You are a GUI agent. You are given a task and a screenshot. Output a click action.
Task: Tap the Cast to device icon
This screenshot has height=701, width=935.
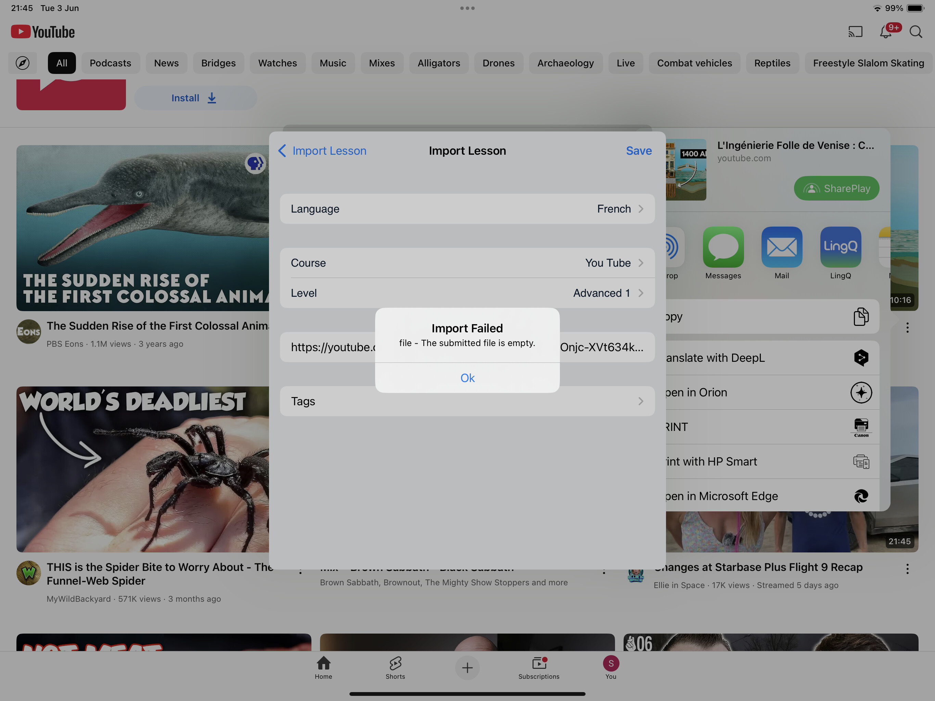855,32
